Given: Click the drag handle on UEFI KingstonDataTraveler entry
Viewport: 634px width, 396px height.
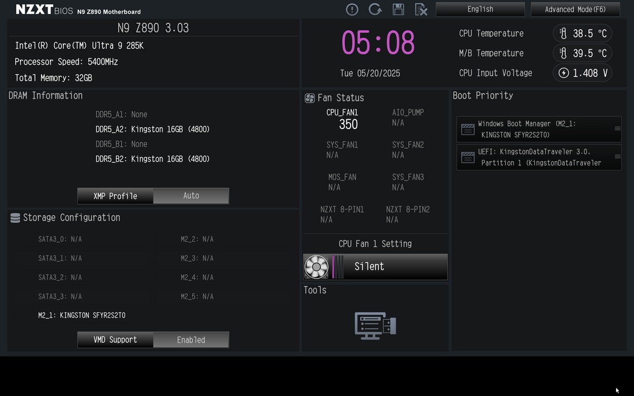Looking at the screenshot, I should coord(617,157).
